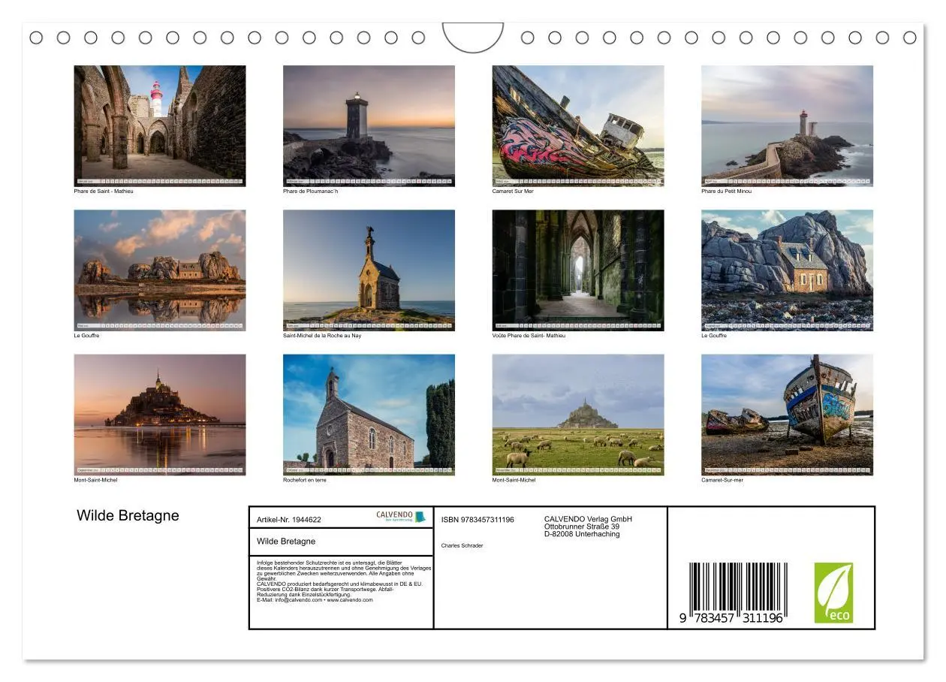
Task: Click 'CALVENDO Verlag GmbH' publisher name
Action: 588,519
